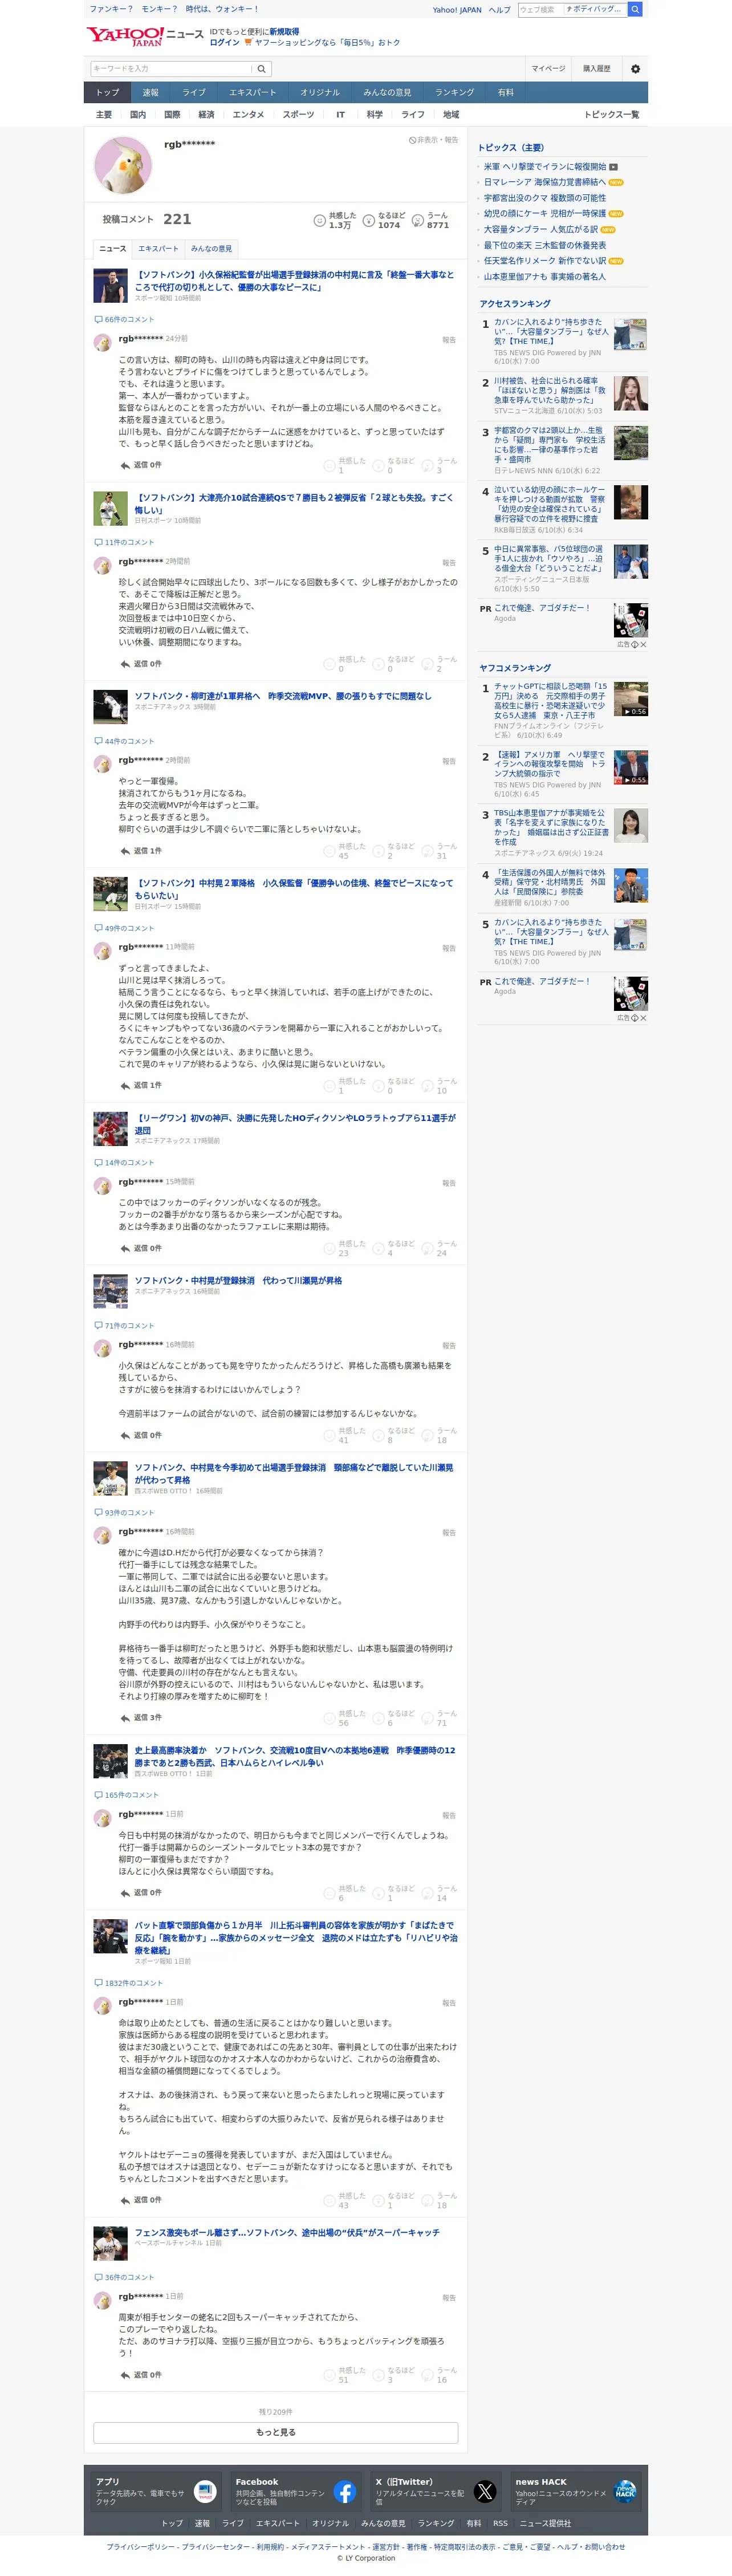This screenshot has height=2576, width=732.
Task: Open settings via the gear icon
Action: coord(635,69)
